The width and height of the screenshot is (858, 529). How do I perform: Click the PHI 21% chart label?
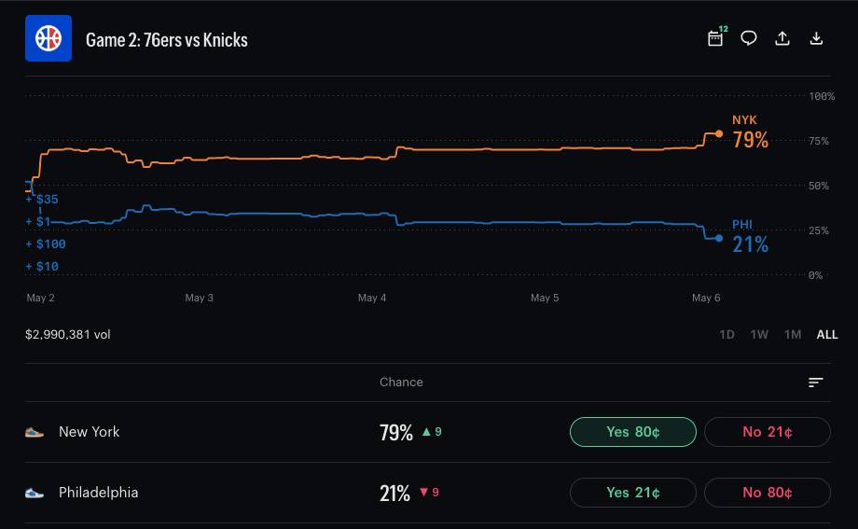pos(750,237)
